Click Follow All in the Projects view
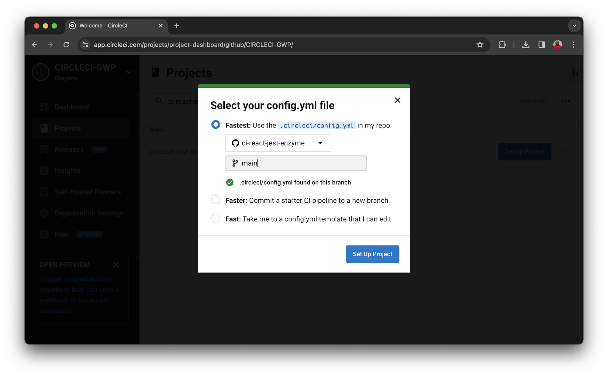The height and width of the screenshot is (377, 608). click(x=532, y=101)
